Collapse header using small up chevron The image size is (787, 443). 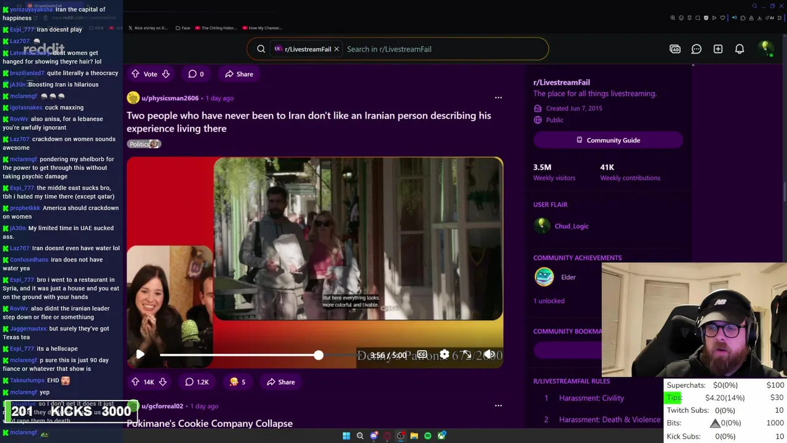point(693,65)
